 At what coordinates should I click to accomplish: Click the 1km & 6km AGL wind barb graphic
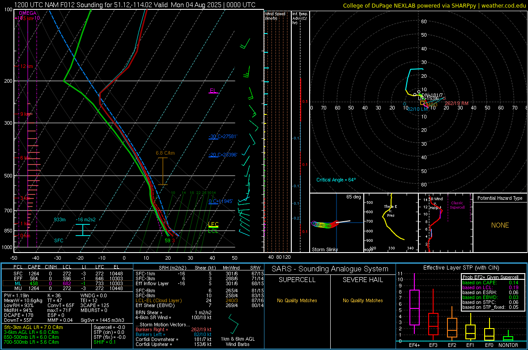[x=234, y=324]
